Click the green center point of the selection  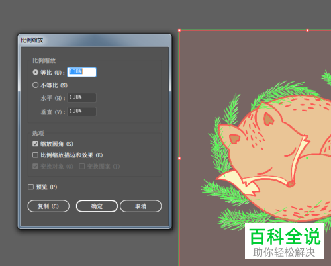[307, 158]
